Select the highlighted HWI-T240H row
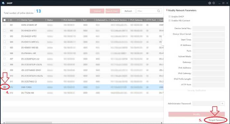Viewport: 230px width, 124px height. pos(83,87)
